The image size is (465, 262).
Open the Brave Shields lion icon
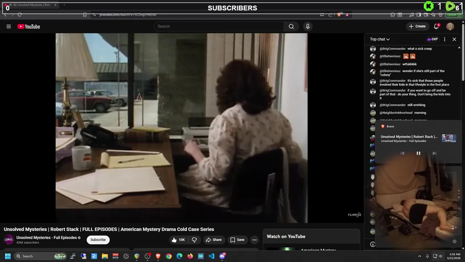(x=339, y=15)
